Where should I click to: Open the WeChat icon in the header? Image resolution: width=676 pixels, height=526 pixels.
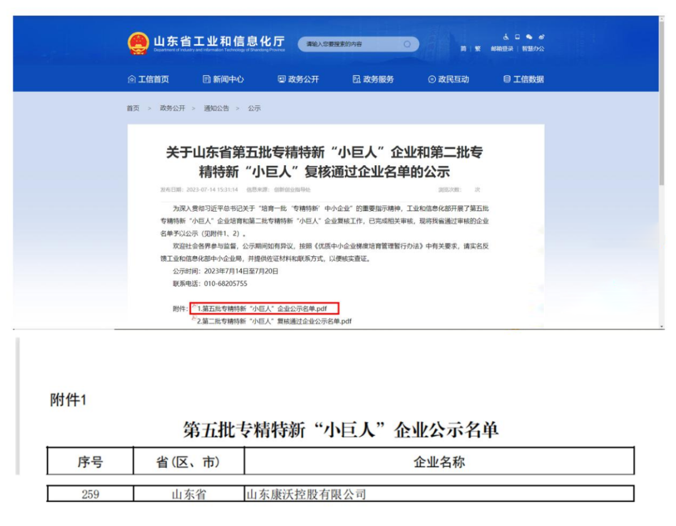pyautogui.click(x=529, y=37)
